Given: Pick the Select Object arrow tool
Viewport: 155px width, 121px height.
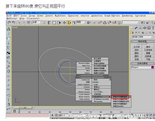Looking at the screenshot, I should tap(45, 23).
